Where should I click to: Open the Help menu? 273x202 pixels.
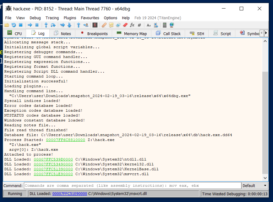(x=126, y=18)
